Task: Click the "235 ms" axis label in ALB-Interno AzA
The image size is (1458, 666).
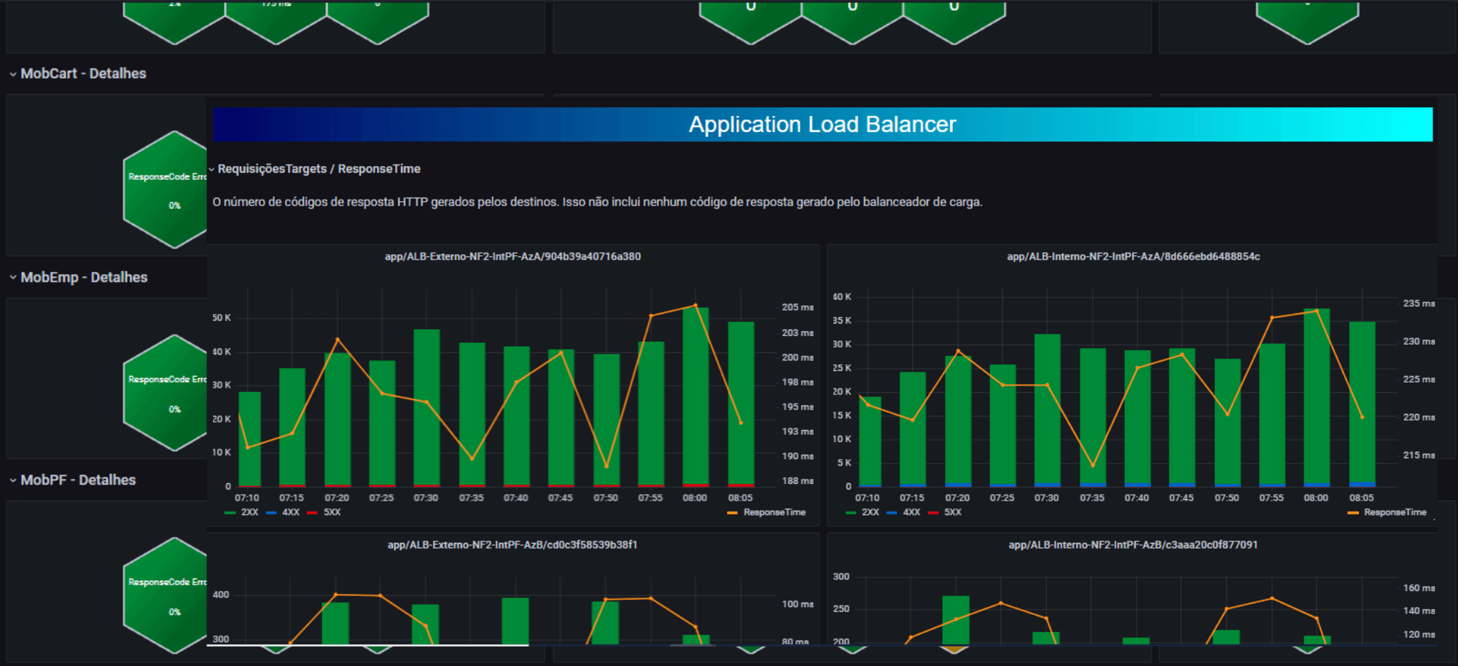Action: click(x=1419, y=303)
